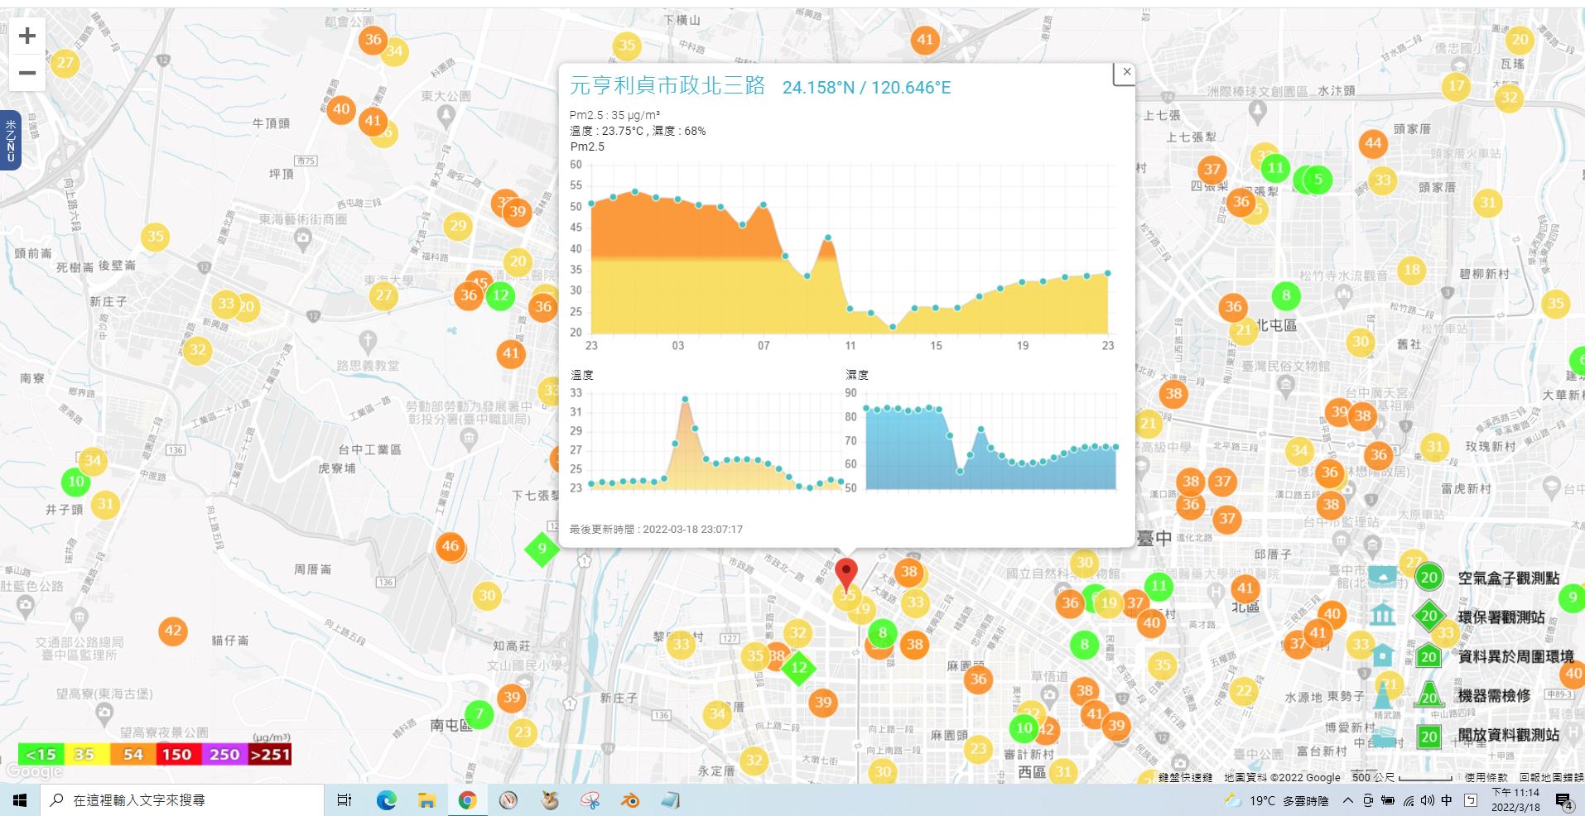Screen dimensions: 1585x816
Task: Select the green 8 marker near 松竹寺
Action: (x=1286, y=295)
